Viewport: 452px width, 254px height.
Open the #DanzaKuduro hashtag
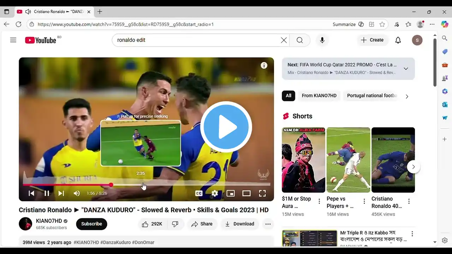click(x=115, y=242)
